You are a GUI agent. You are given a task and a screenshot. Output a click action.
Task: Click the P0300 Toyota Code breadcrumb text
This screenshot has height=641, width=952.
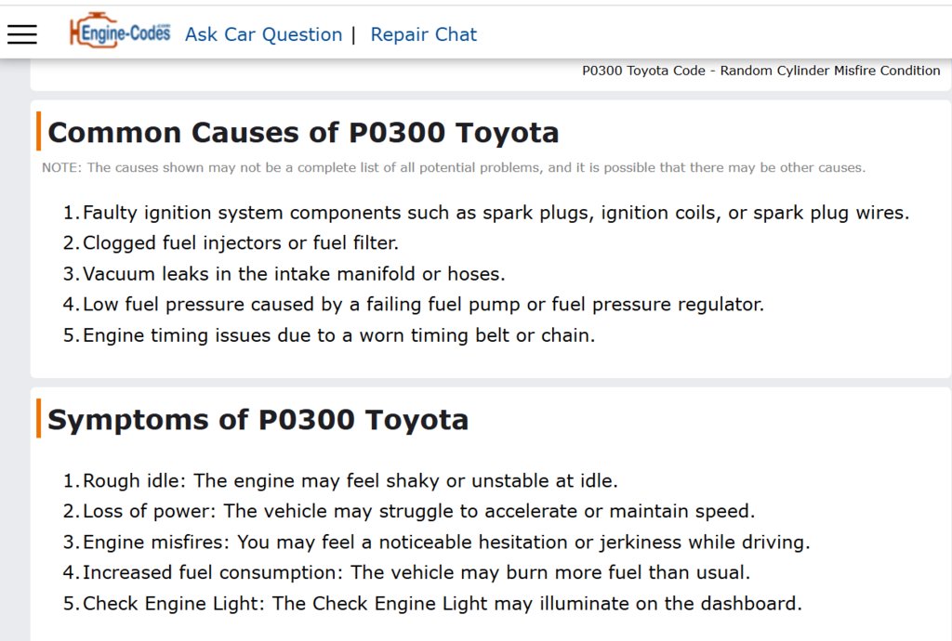(761, 71)
